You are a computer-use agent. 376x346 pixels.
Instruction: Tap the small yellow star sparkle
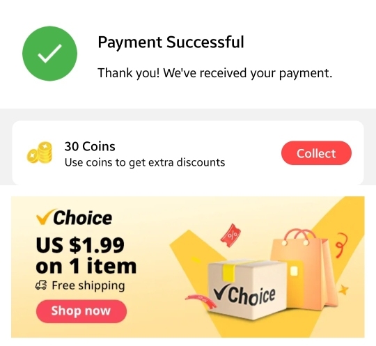tap(344, 290)
